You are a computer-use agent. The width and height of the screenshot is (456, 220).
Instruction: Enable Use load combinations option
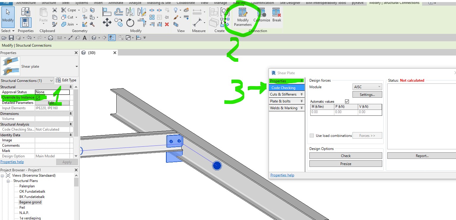[311, 135]
